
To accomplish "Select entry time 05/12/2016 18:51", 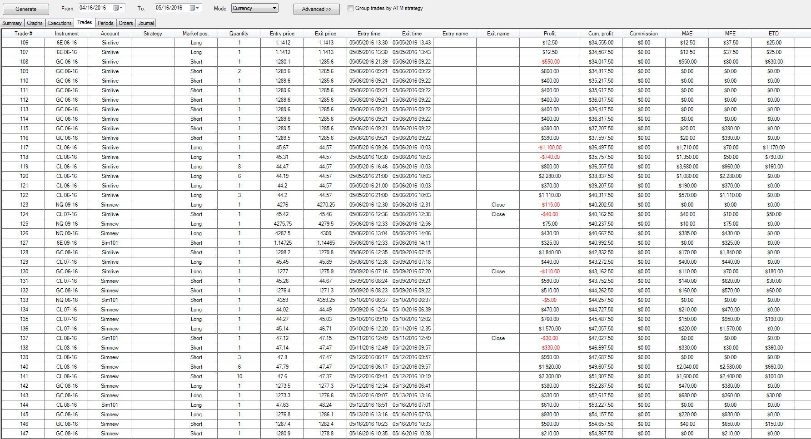I will [368, 405].
